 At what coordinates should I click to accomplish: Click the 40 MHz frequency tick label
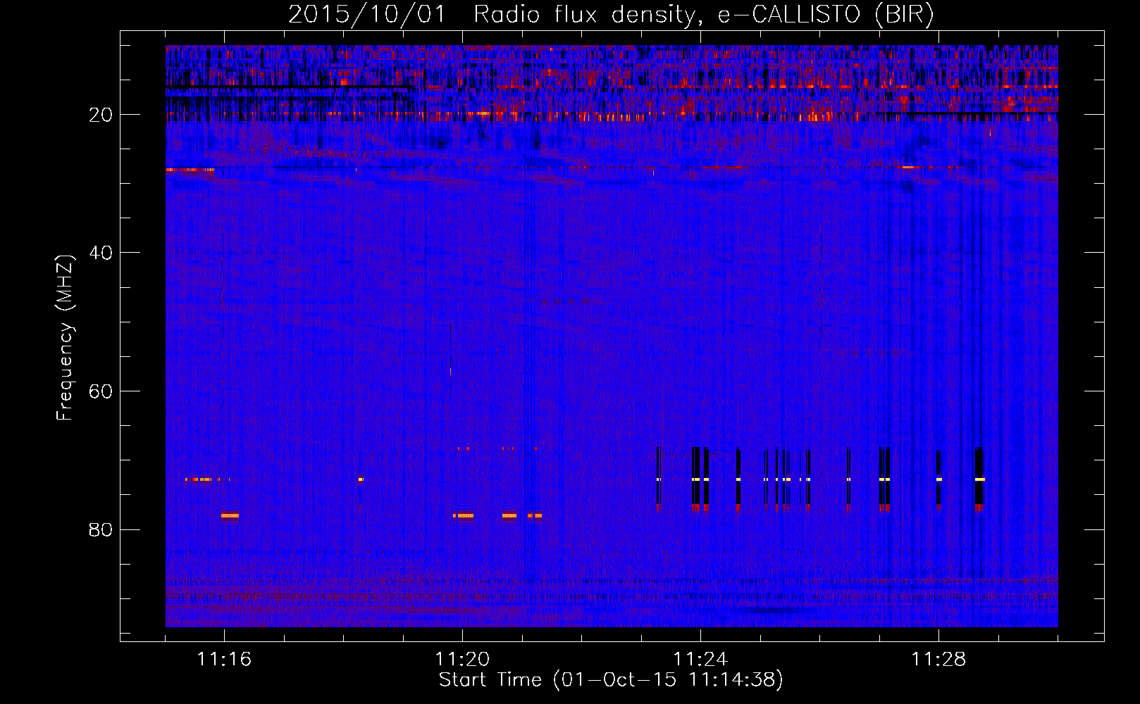pos(101,253)
